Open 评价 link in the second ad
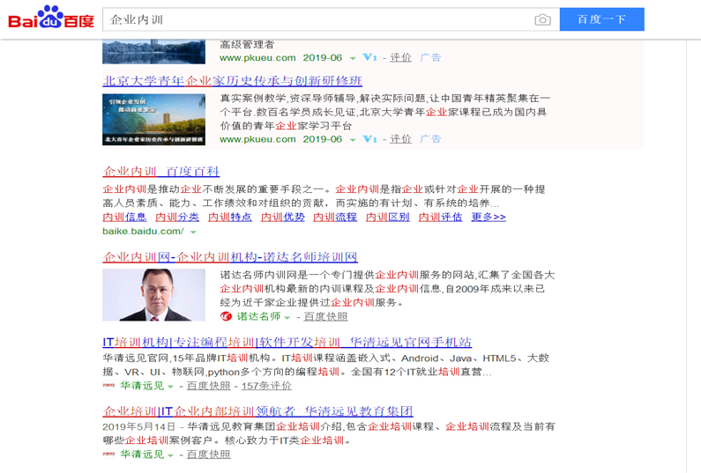The image size is (701, 473). pos(400,139)
